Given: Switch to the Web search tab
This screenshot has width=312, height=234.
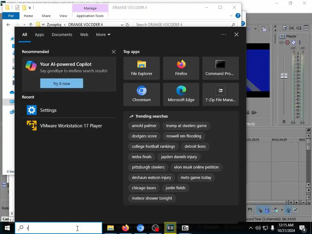Looking at the screenshot, I should 84,35.
